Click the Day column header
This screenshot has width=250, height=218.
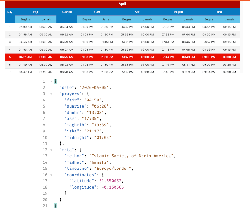click(x=10, y=12)
